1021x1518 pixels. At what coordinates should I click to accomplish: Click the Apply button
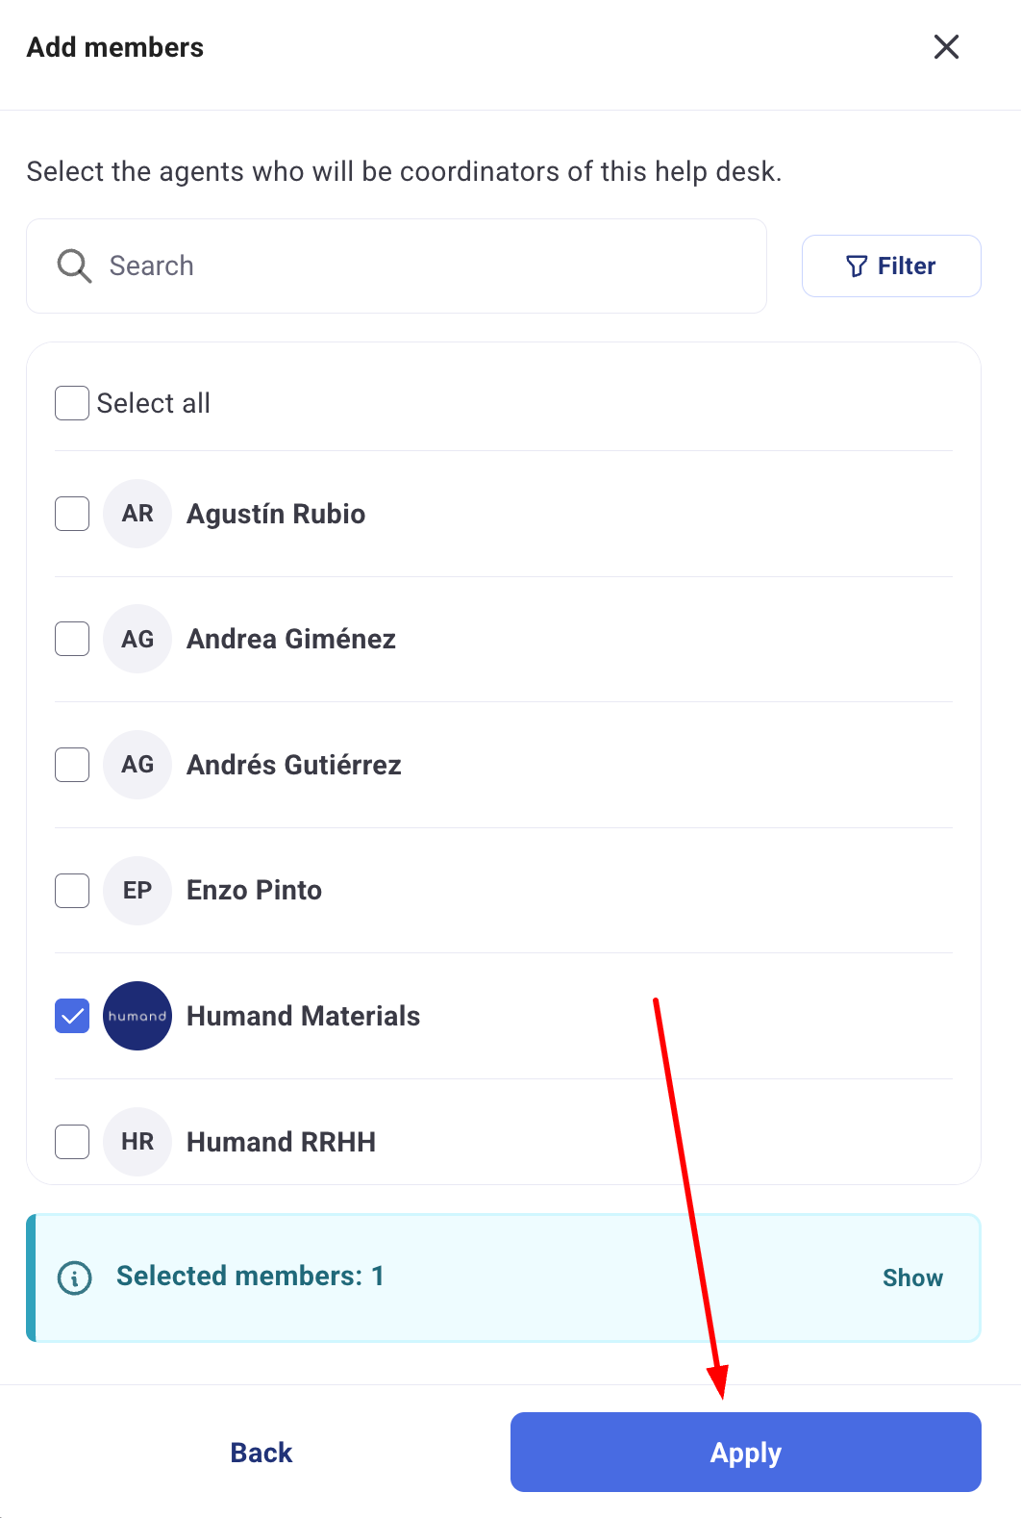tap(746, 1453)
